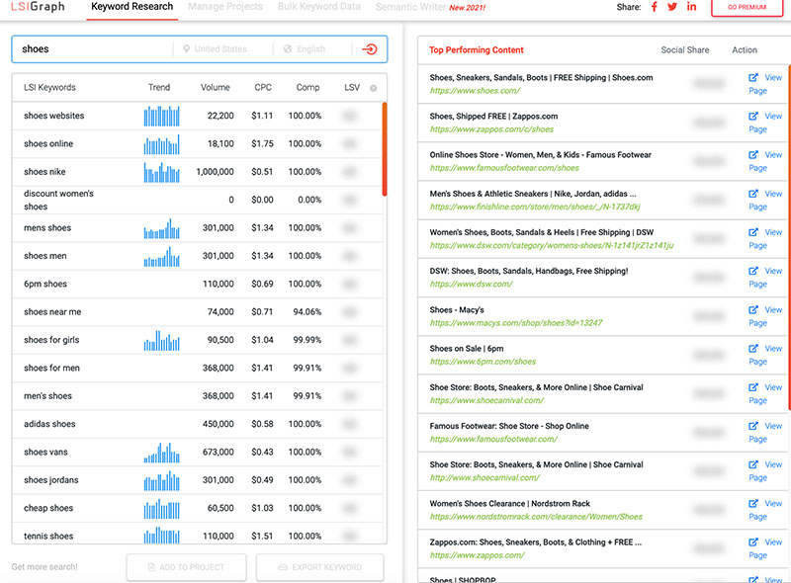Click ADD TO PROJECT button
791x583 pixels.
tap(186, 567)
